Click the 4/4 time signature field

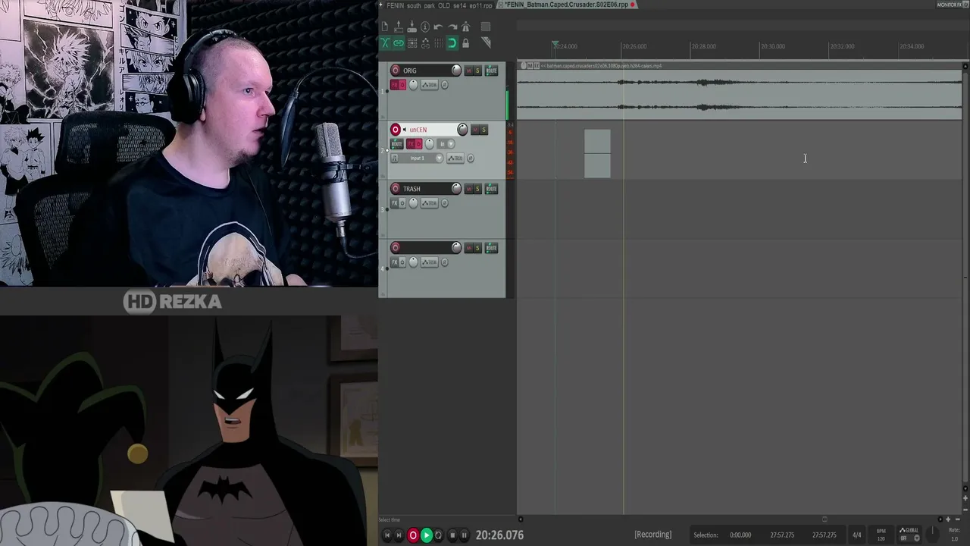(857, 535)
